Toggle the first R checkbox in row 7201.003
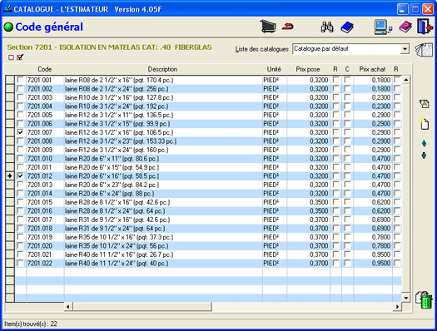Image resolution: width=437 pixels, height=331 pixels. (x=336, y=97)
